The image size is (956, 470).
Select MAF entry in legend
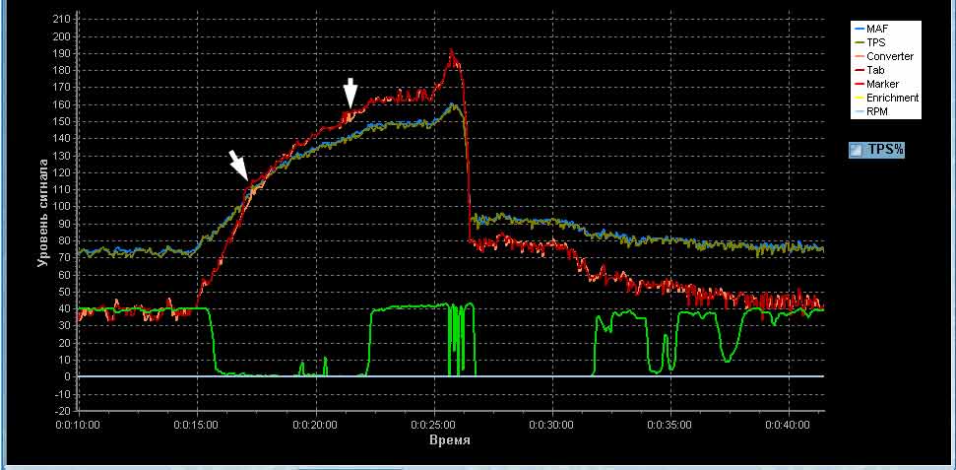[x=870, y=29]
